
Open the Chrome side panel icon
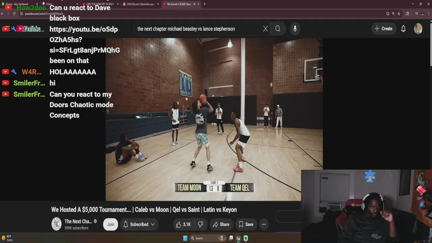tap(407, 13)
